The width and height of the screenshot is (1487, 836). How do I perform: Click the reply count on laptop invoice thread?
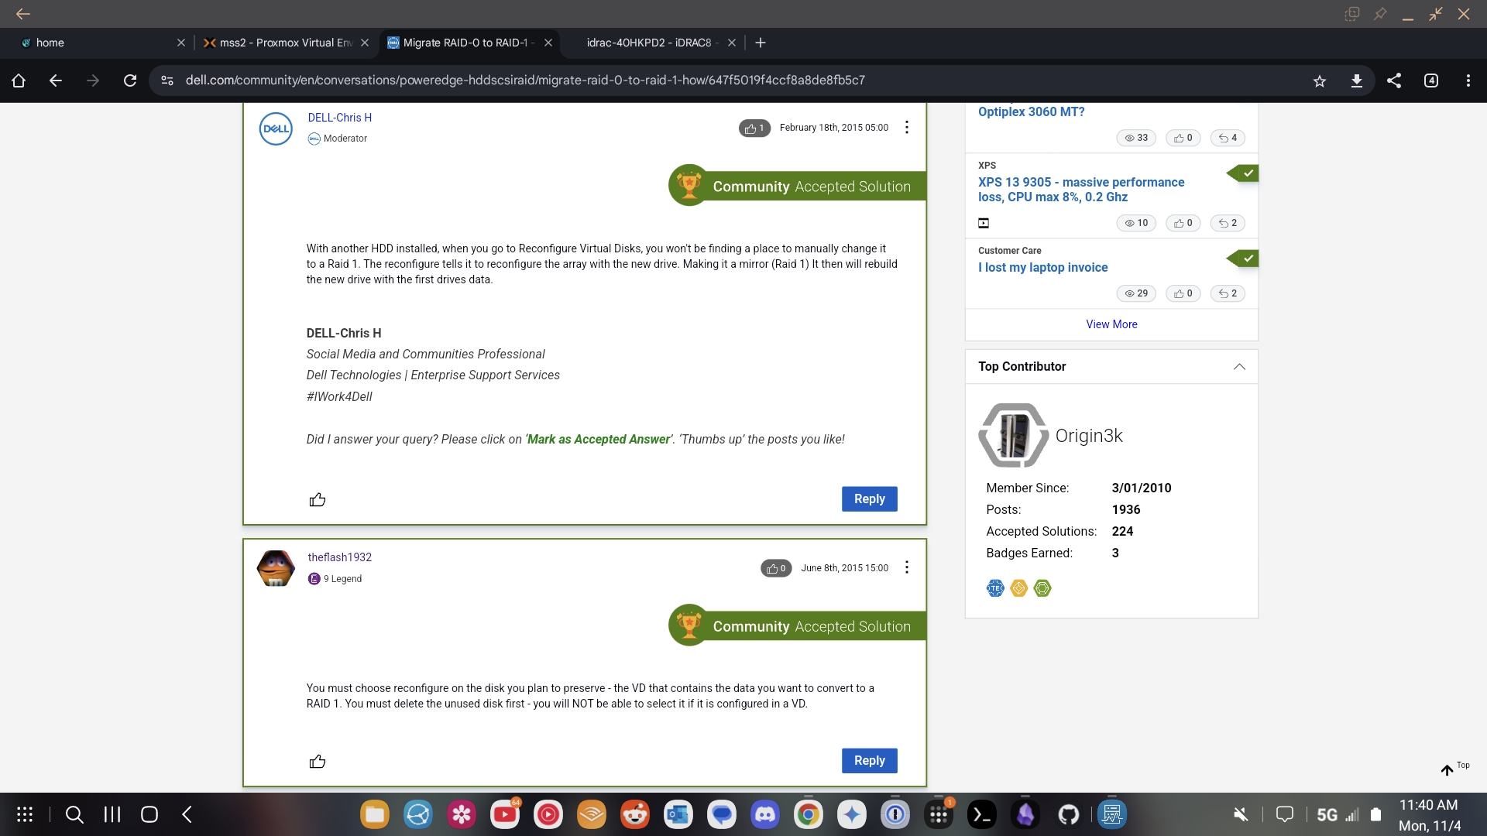click(1228, 293)
